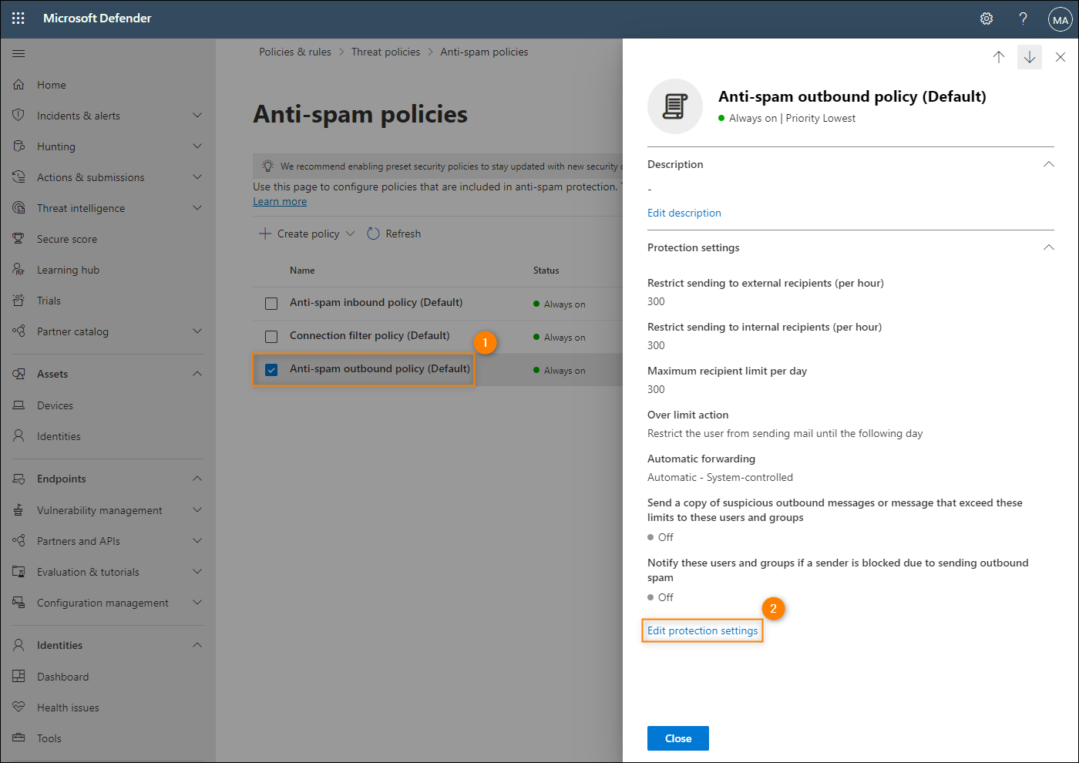Click the Home icon in sidebar
Viewport: 1079px width, 763px height.
(x=18, y=85)
